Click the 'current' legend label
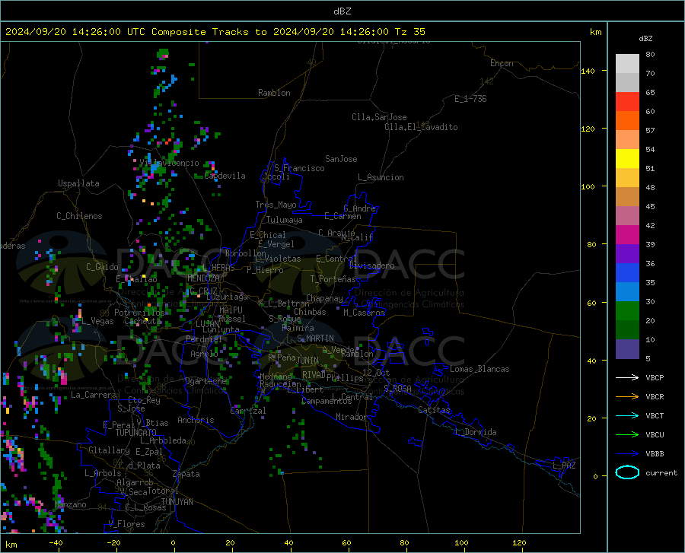Image resolution: width=685 pixels, height=553 pixels. click(661, 472)
